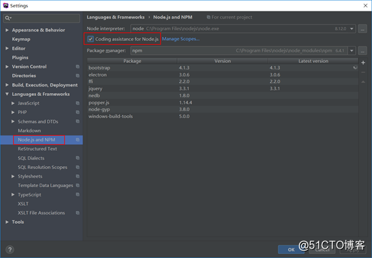Click the minus icon to remove package
Viewport: 372px width, 258px height.
tap(363, 72)
